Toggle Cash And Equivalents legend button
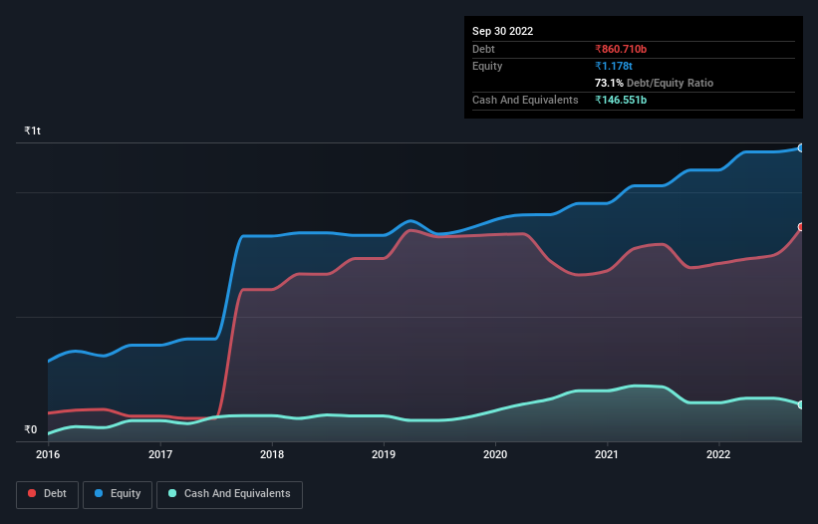The height and width of the screenshot is (524, 818). tap(229, 494)
